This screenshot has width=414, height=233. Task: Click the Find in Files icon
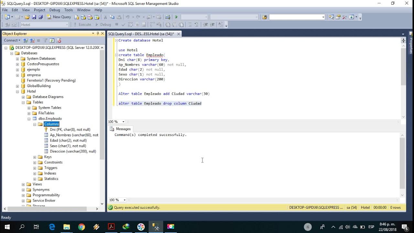point(265,17)
